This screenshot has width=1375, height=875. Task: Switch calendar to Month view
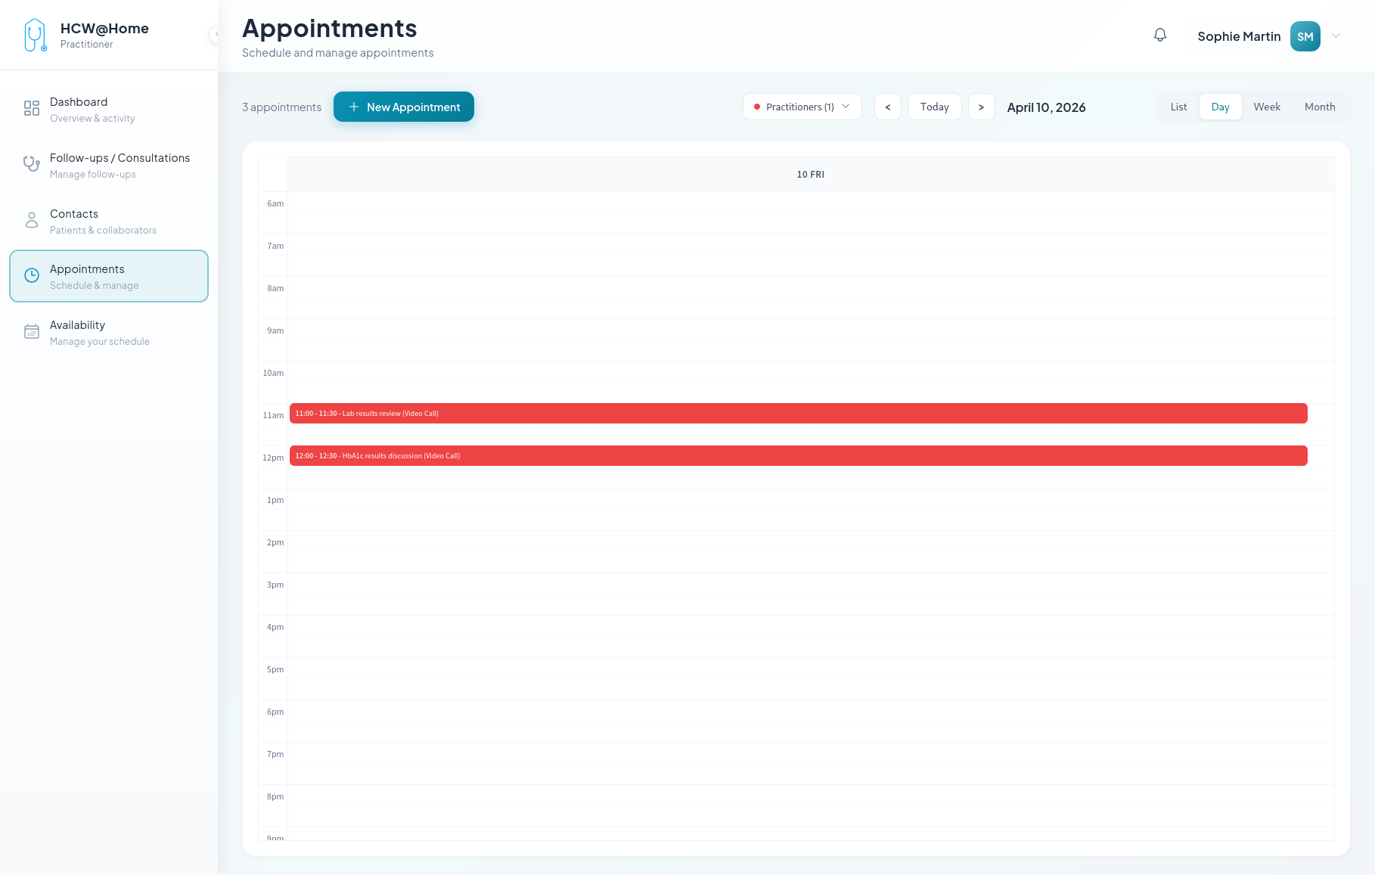click(x=1319, y=107)
